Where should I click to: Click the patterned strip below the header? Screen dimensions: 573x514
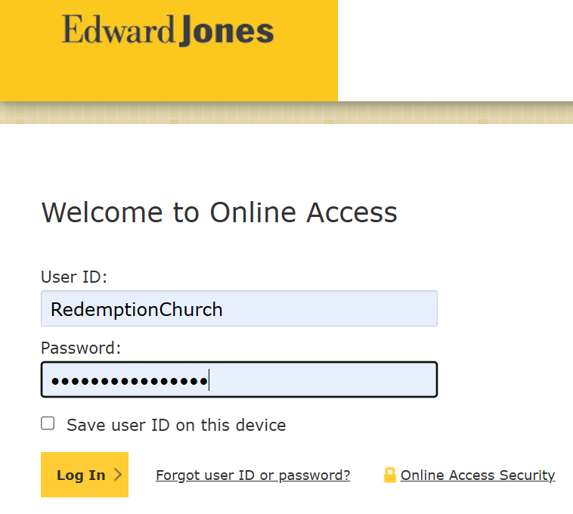[x=286, y=113]
